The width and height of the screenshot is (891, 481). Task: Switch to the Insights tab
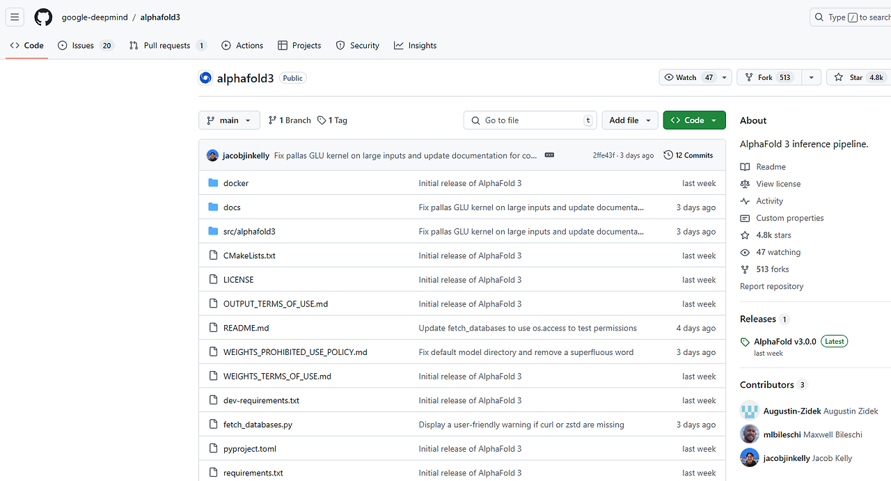[x=416, y=45]
